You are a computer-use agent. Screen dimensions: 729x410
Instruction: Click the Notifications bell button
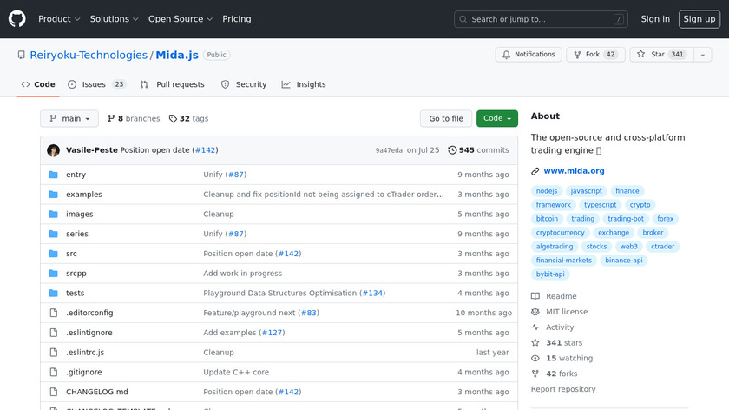529,55
